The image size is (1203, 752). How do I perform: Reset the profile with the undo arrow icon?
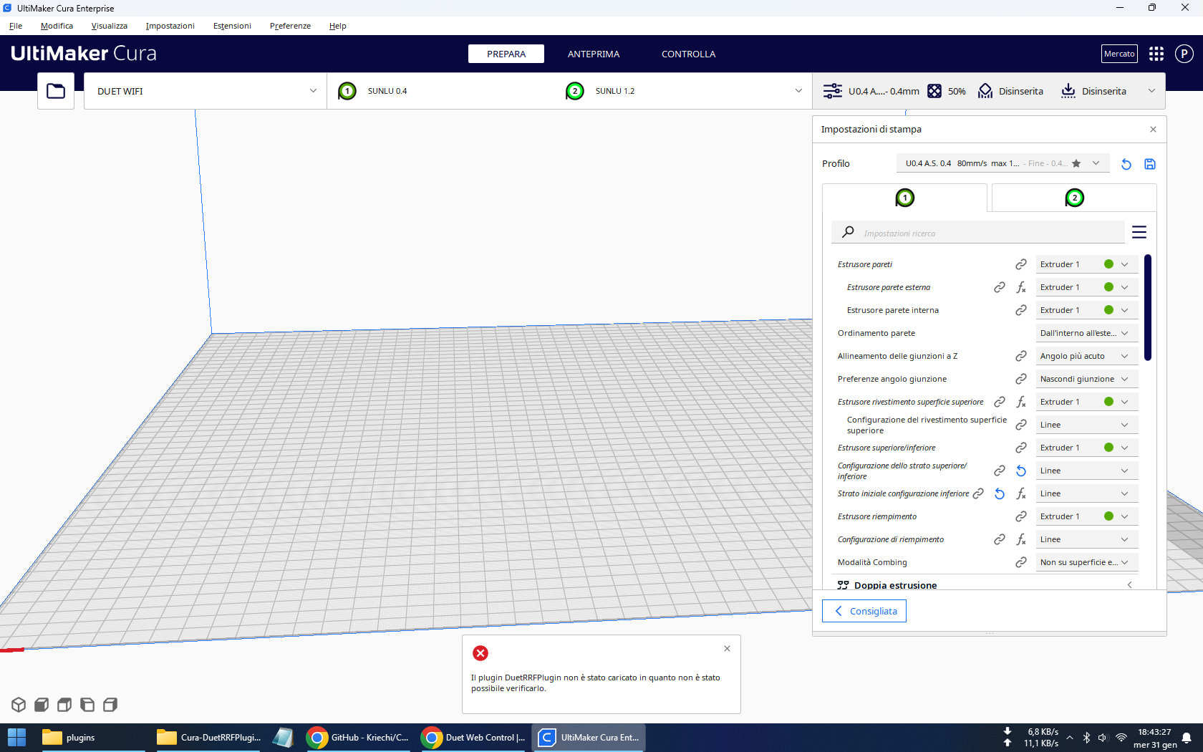pos(1126,164)
